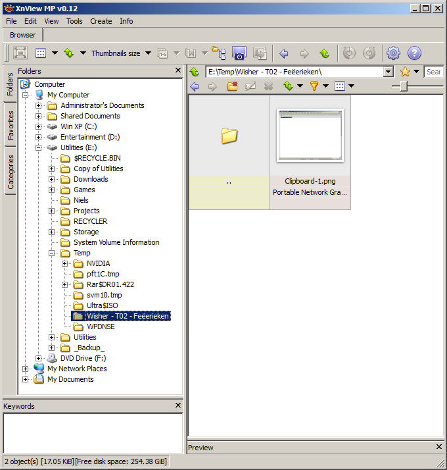Switch to the Categories side tab
The width and height of the screenshot is (447, 470).
click(x=11, y=172)
